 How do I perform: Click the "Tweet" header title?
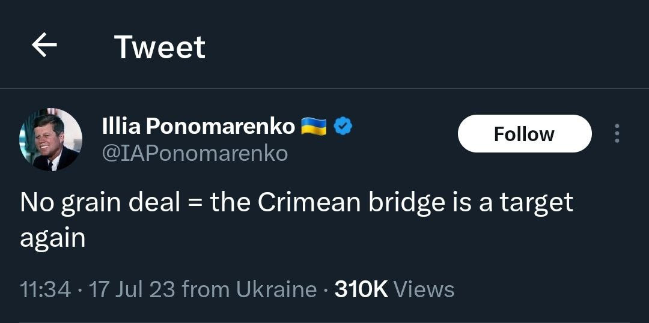[x=159, y=47]
